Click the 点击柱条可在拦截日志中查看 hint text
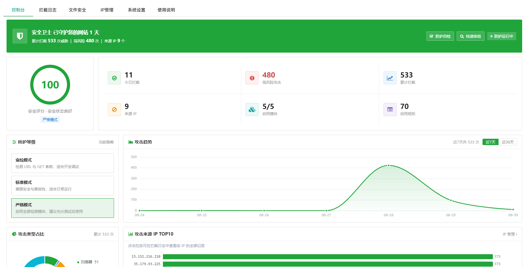Screen dimensions: 529x267 [166, 246]
